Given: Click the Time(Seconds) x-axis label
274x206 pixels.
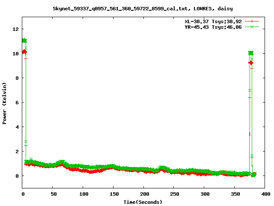Looking at the screenshot, I should tap(143, 202).
